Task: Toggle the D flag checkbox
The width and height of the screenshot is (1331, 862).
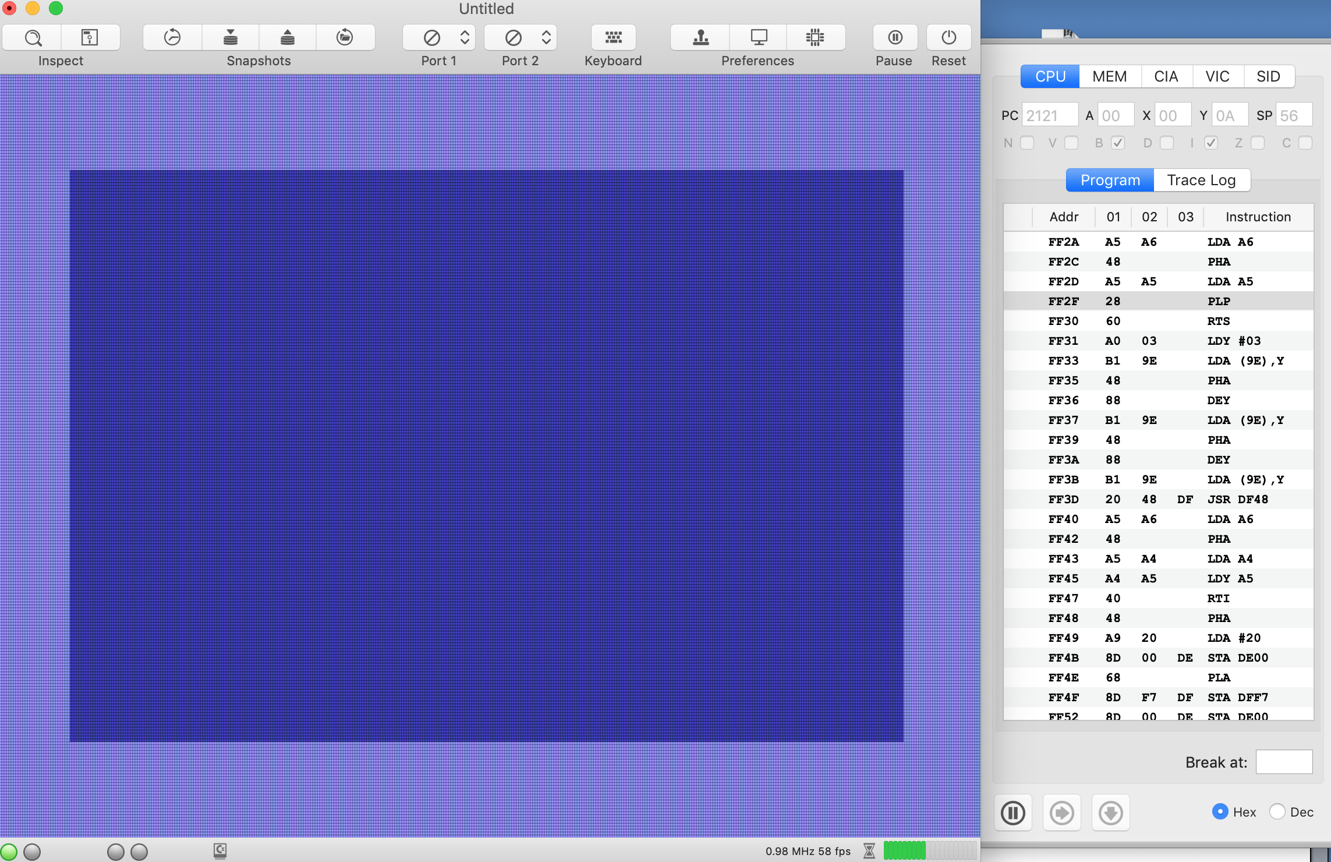Action: click(x=1167, y=143)
